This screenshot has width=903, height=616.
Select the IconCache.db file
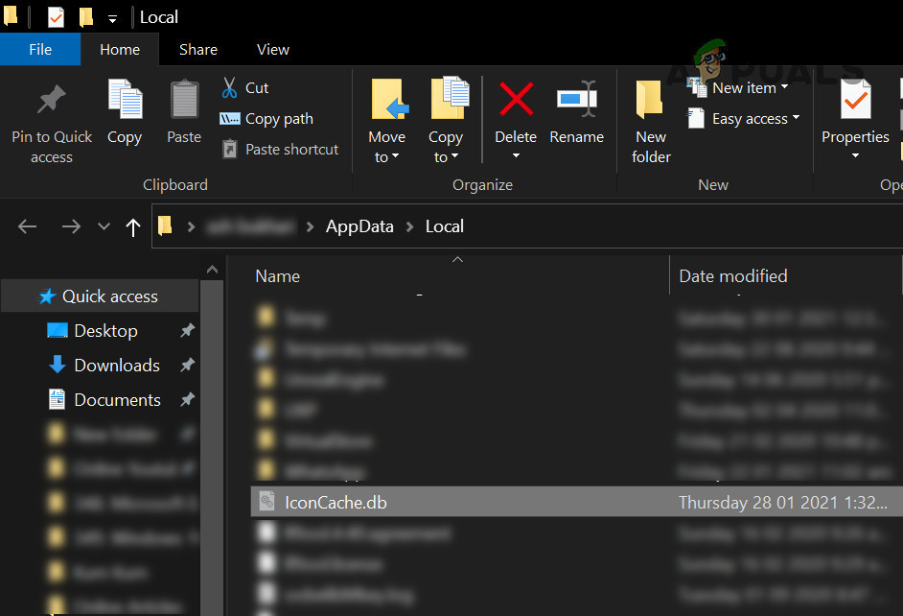point(576,502)
